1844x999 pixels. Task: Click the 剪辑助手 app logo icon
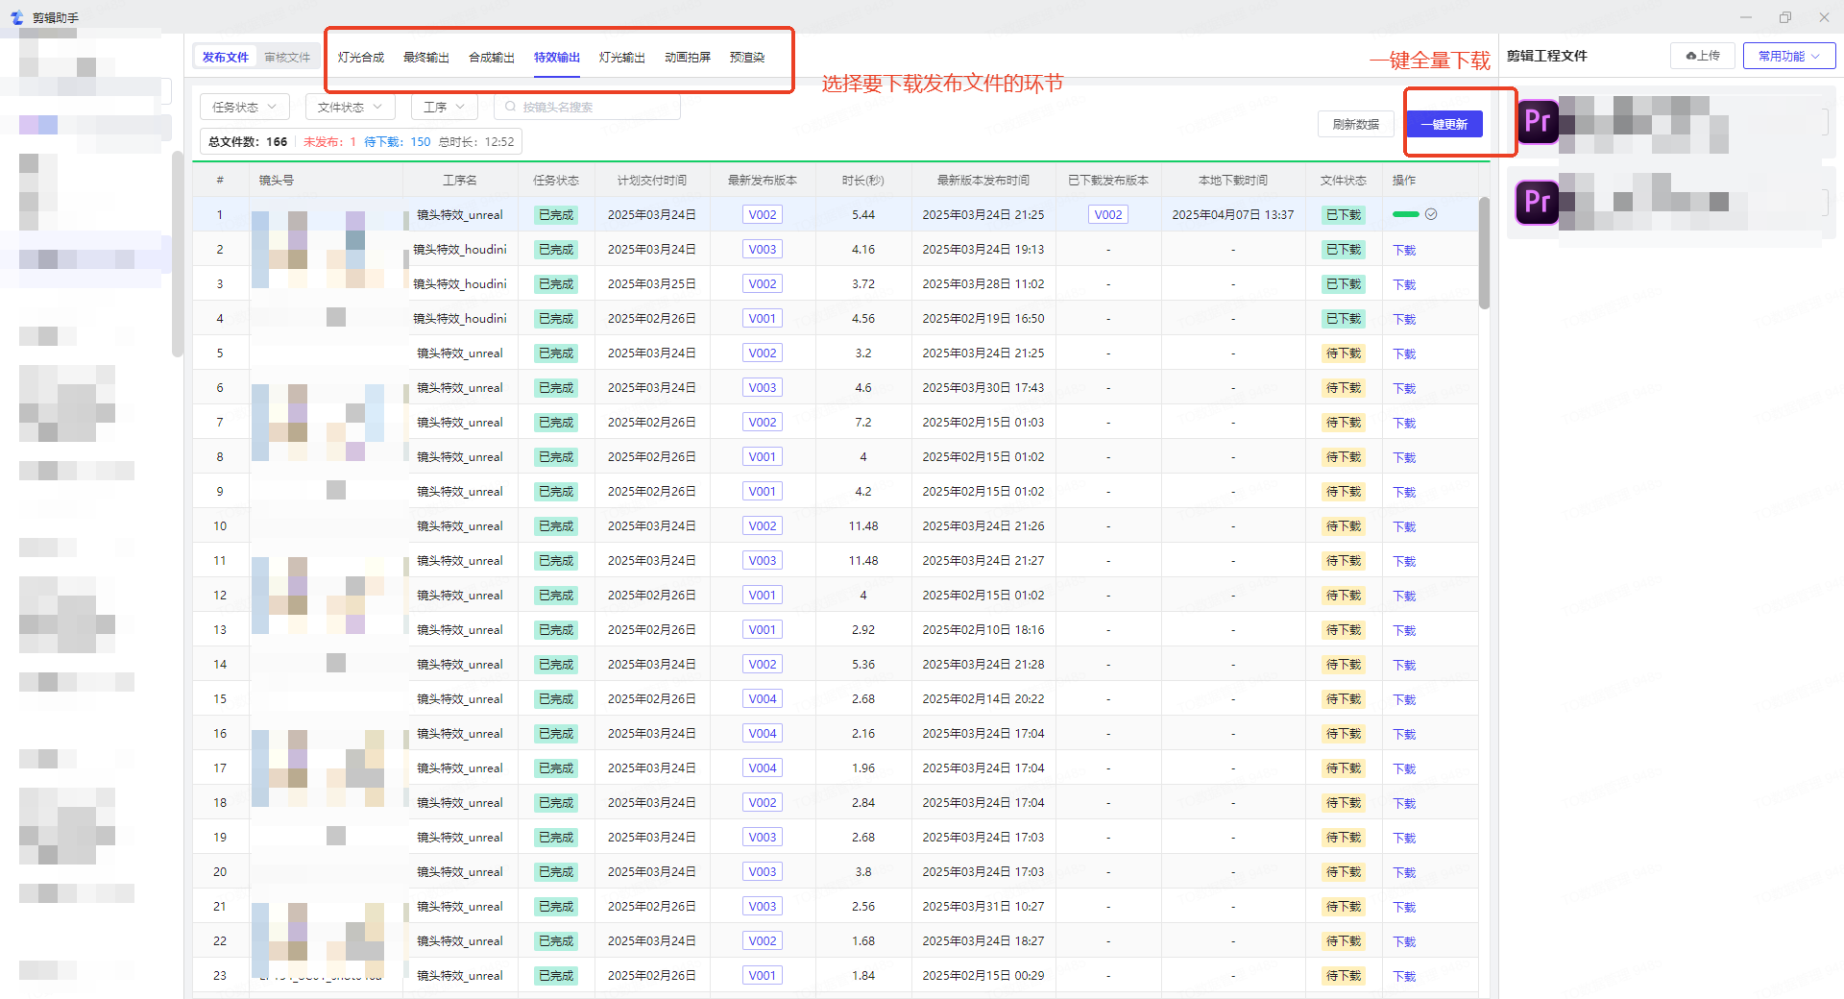[16, 17]
